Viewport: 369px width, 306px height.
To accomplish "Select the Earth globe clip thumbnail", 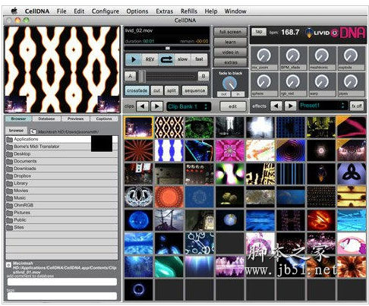I will tap(230, 220).
